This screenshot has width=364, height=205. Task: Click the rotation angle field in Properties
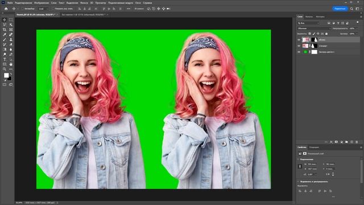tap(312, 174)
